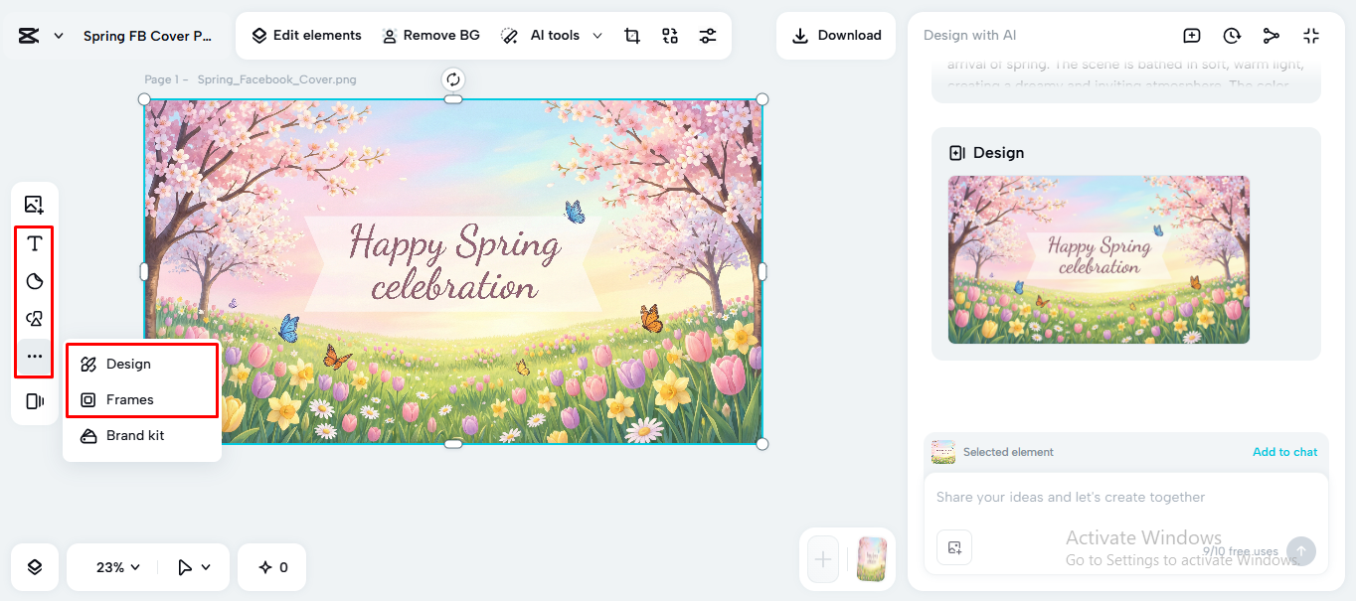Start new chat icon in AI panel

tap(1192, 36)
